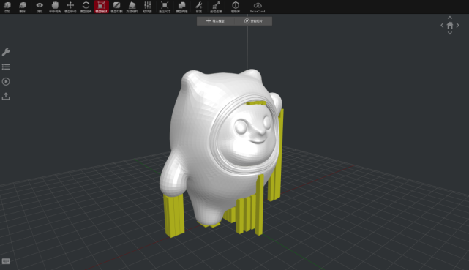Activate the eye View tool
Viewport: 469px width, 270px height.
40,7
